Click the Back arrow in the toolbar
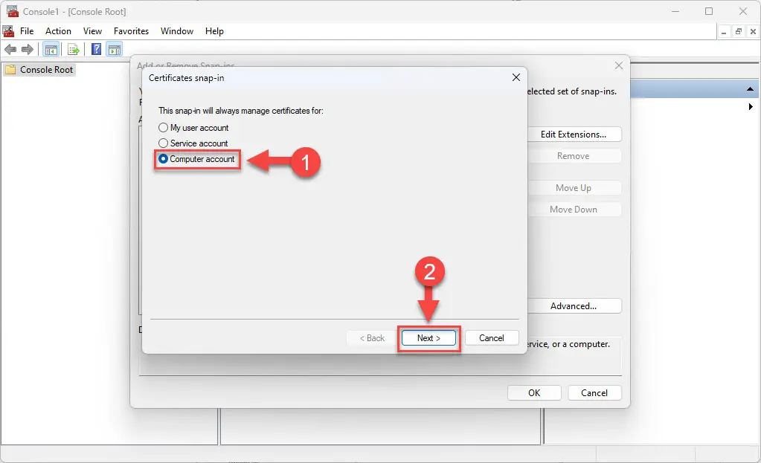The height and width of the screenshot is (463, 761). coord(10,50)
